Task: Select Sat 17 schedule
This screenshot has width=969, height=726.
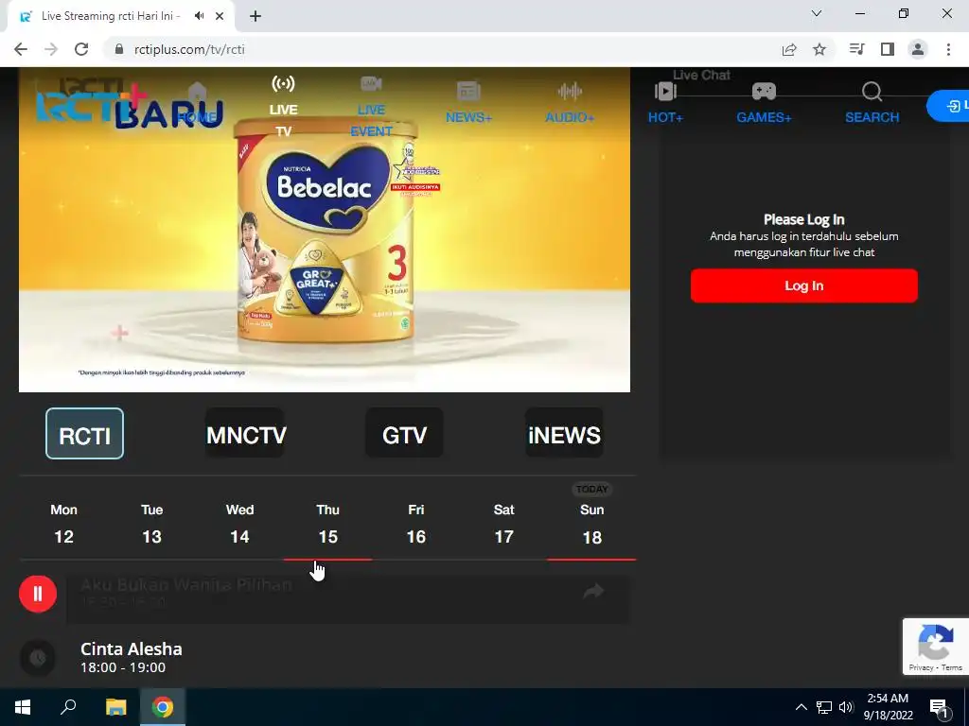Action: [x=503, y=524]
